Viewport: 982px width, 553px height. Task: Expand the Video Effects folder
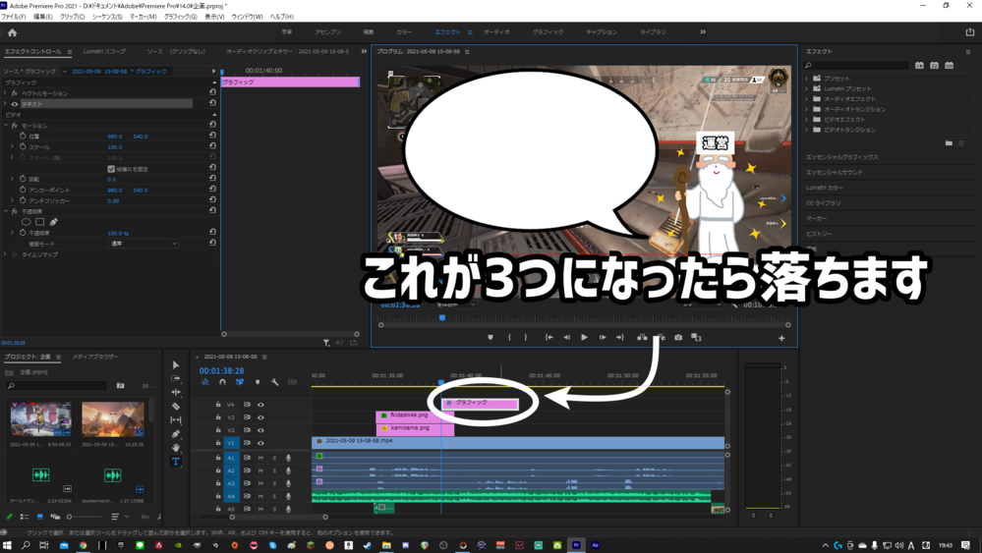(x=807, y=120)
